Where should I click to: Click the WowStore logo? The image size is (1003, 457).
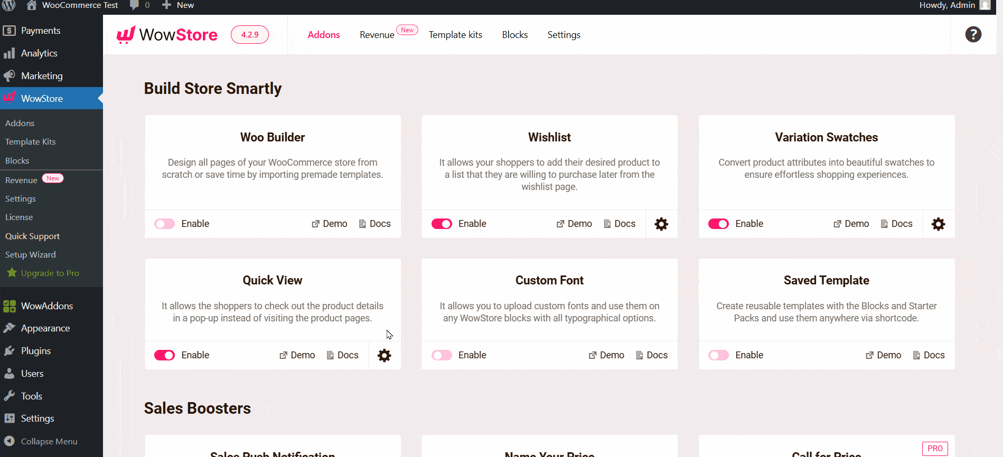167,35
